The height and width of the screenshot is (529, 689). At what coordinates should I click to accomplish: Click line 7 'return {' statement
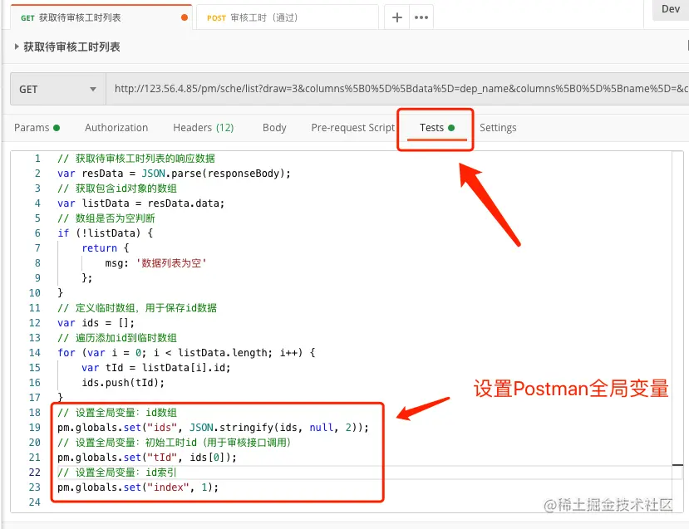click(106, 248)
